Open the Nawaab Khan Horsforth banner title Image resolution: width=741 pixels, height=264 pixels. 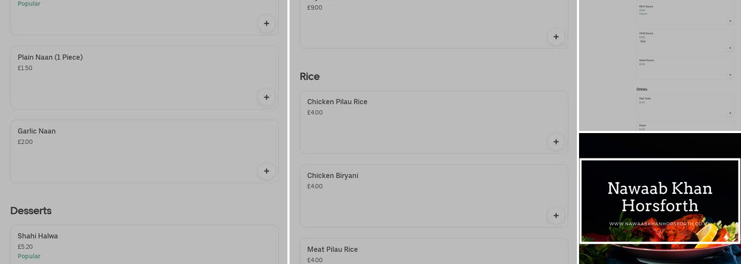click(x=659, y=196)
